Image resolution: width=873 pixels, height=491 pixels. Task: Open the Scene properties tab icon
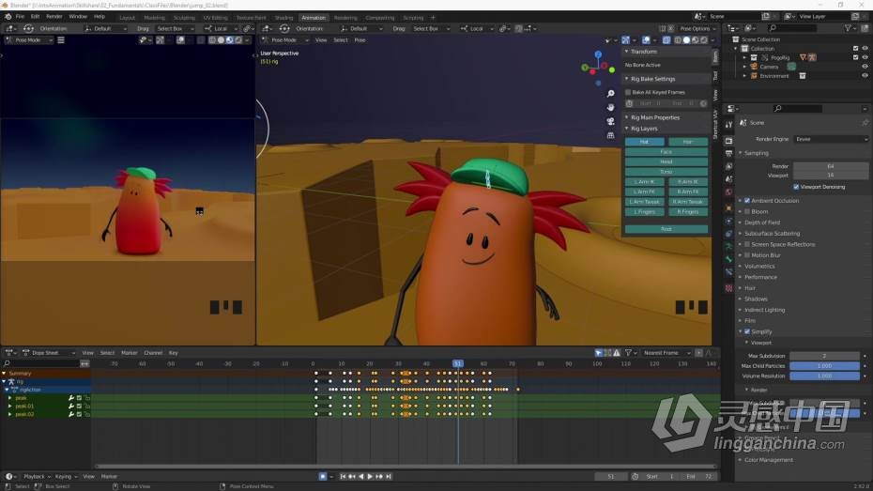[x=728, y=179]
